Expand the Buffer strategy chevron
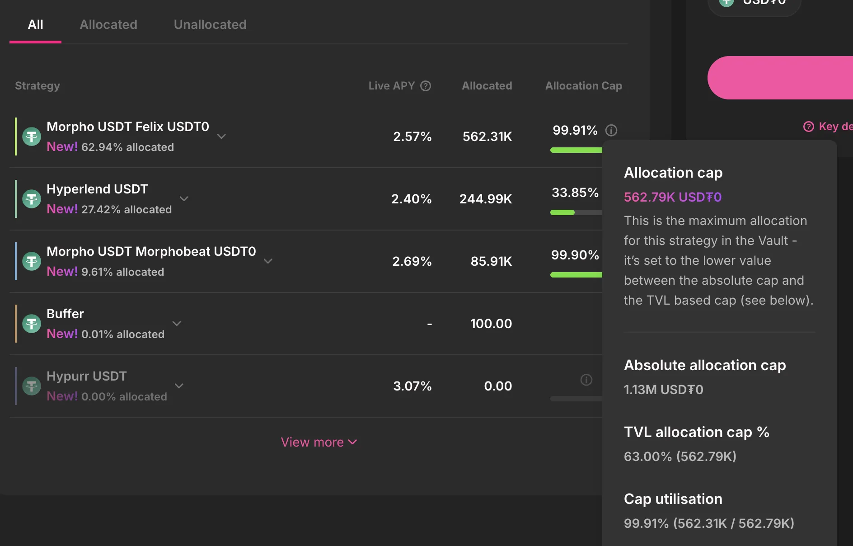 coord(177,324)
